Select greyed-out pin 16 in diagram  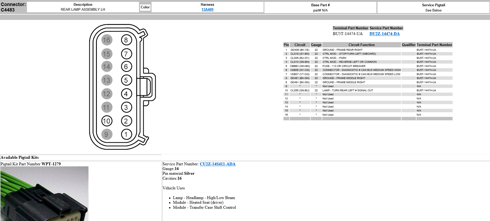(x=107, y=40)
